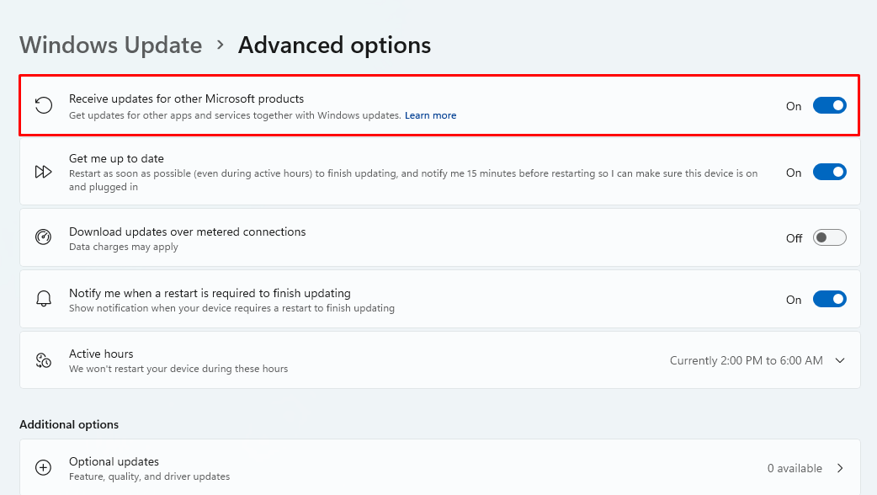Open Optional updates via the right chevron

point(840,468)
